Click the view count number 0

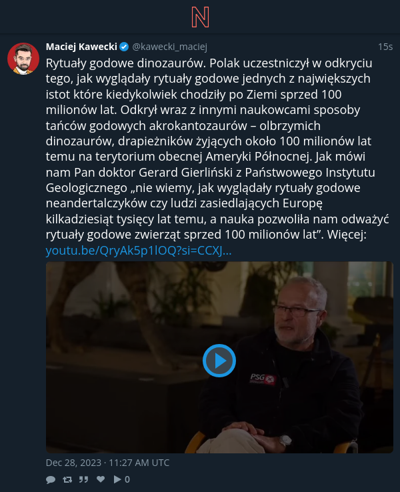[x=127, y=479]
